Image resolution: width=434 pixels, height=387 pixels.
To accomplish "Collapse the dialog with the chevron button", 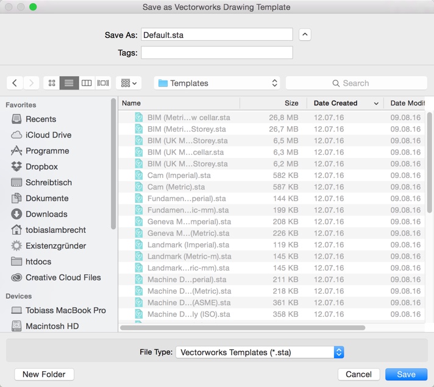I will pos(305,35).
